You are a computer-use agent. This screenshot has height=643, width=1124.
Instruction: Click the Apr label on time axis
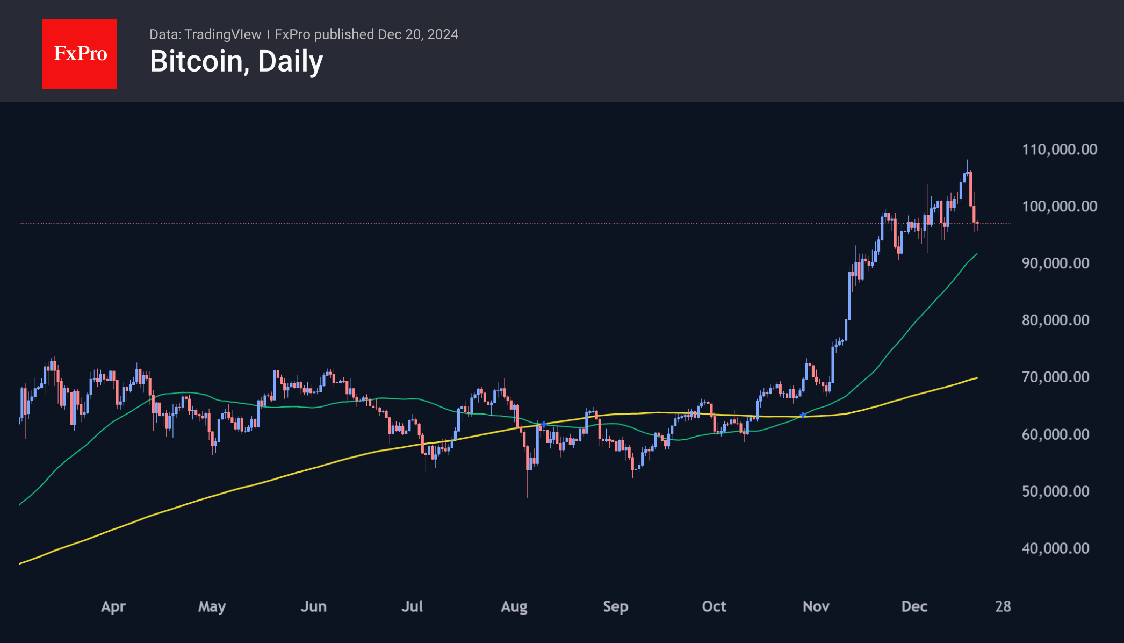tap(113, 606)
